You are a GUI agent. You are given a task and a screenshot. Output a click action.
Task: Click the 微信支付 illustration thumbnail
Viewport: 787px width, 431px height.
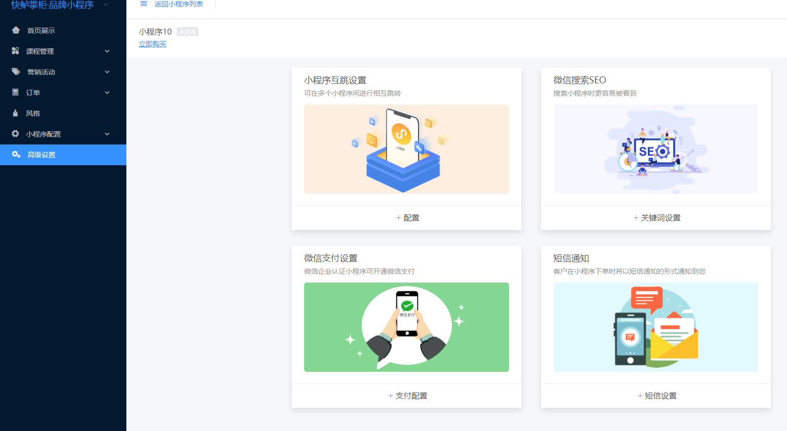[x=406, y=327]
